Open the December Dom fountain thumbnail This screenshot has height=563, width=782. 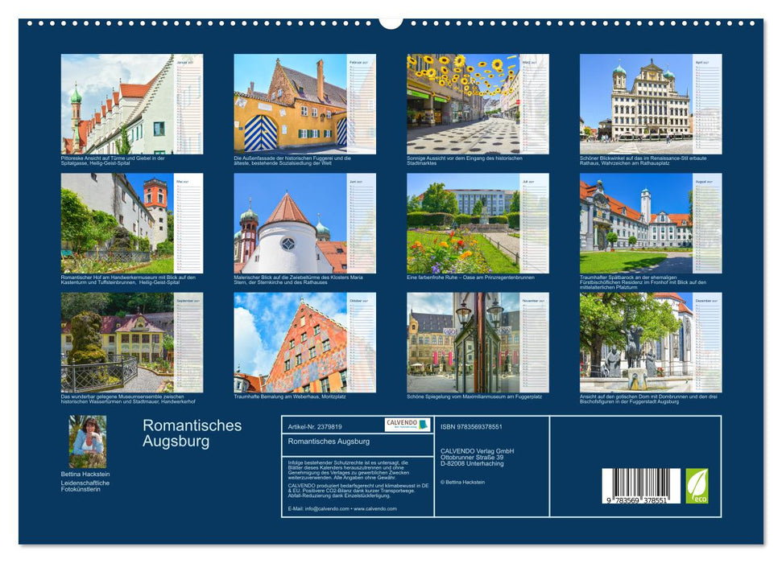tap(651, 343)
